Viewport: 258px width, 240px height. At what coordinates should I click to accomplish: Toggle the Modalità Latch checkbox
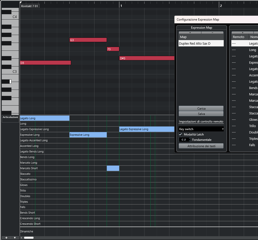[x=181, y=134]
